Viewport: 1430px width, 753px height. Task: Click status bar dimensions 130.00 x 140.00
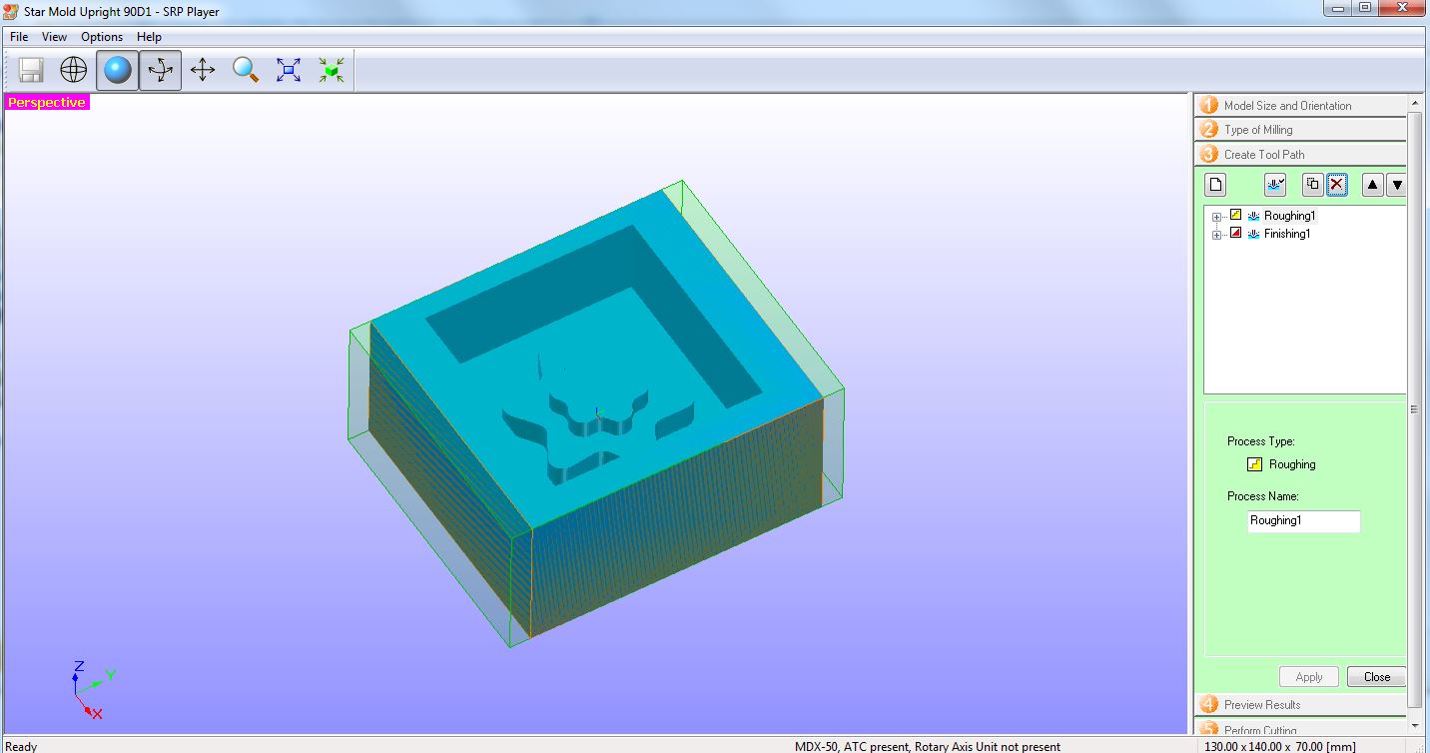point(1279,746)
